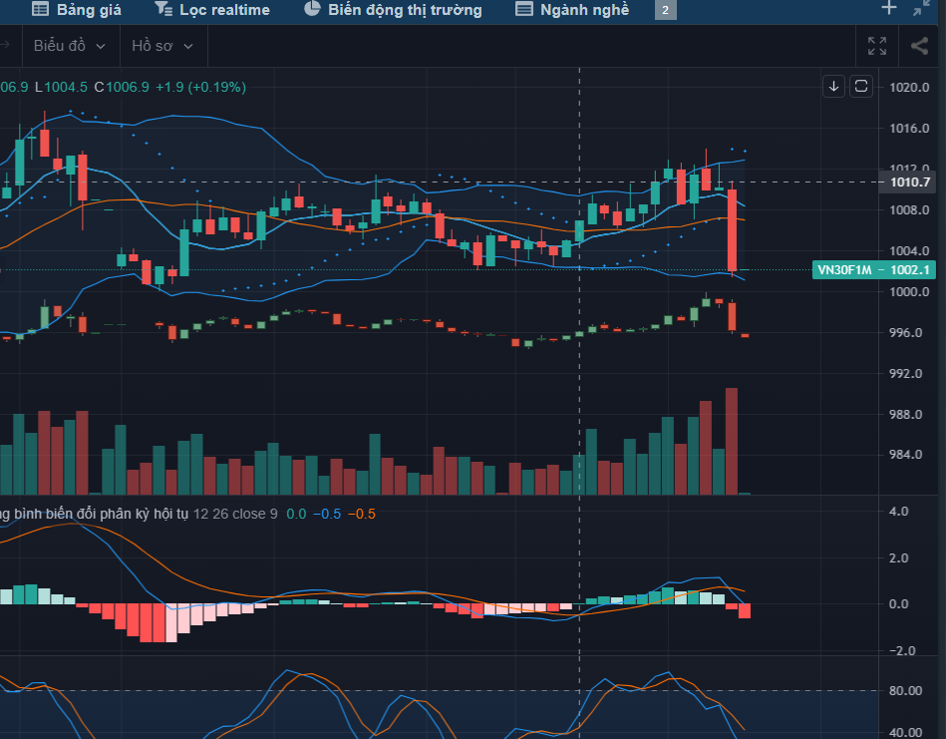
Task: Click the 1000.0 price axis label
Action: click(x=909, y=292)
